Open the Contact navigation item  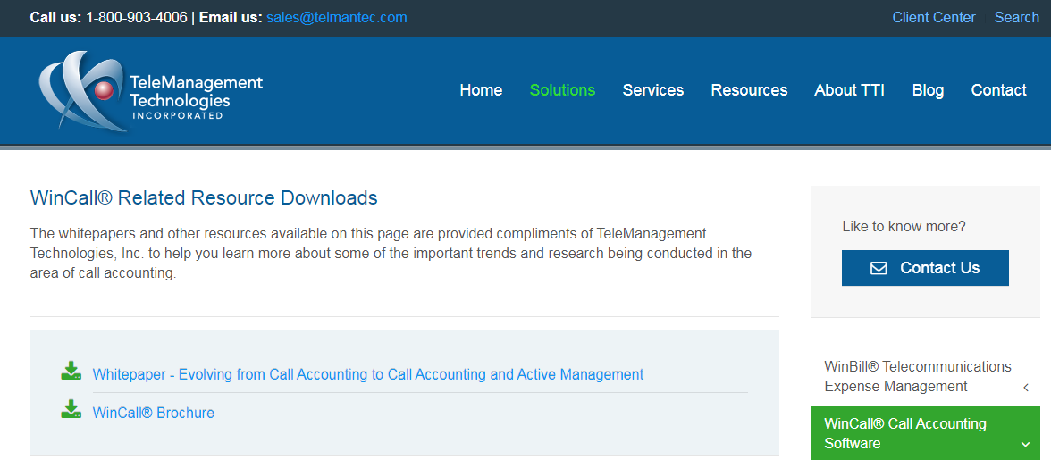click(998, 90)
